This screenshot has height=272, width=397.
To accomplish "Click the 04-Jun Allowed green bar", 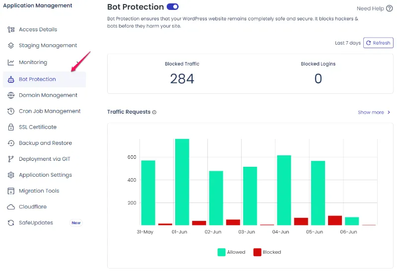I will 284,190.
